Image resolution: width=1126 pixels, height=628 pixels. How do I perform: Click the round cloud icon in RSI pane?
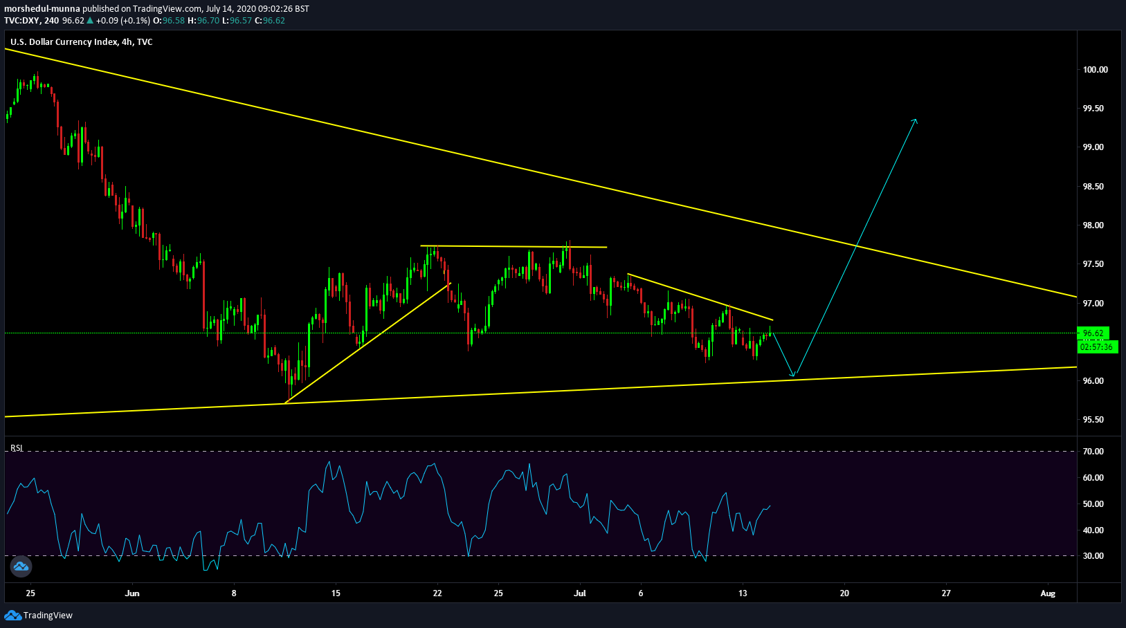21,566
